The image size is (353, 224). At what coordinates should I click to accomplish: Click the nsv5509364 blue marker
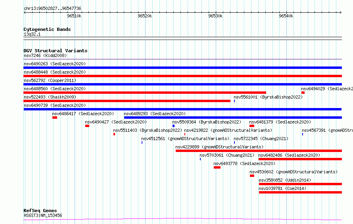(x=174, y=126)
